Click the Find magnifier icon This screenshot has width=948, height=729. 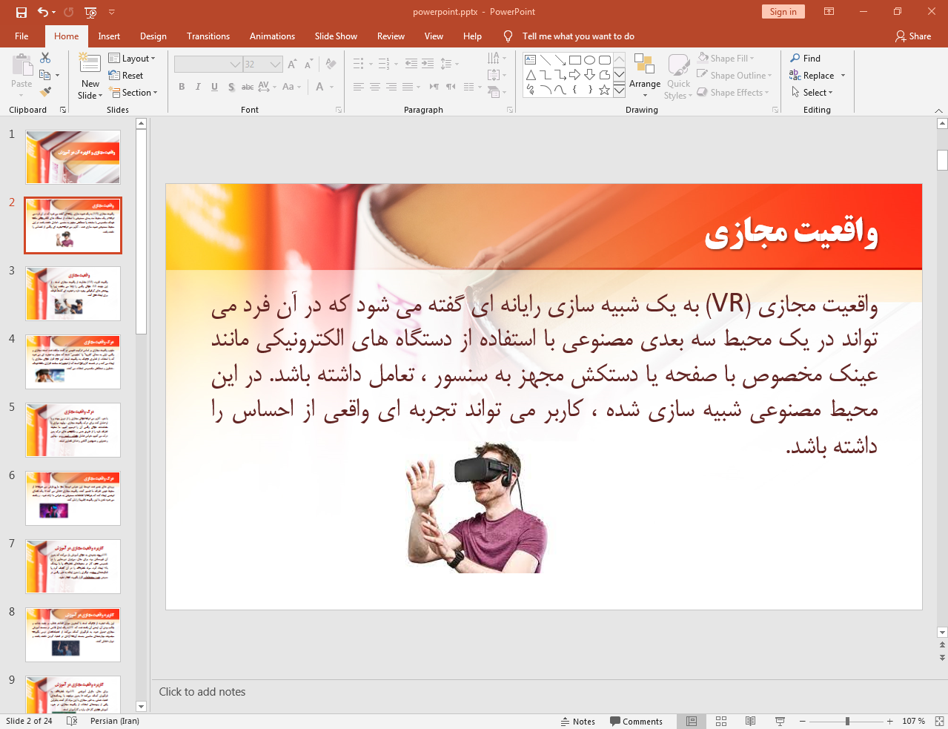point(795,58)
